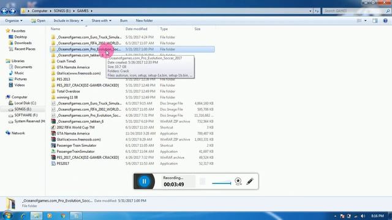This screenshot has height=220, width=392.
Task: Open the Windows Start button
Action: click(7, 216)
